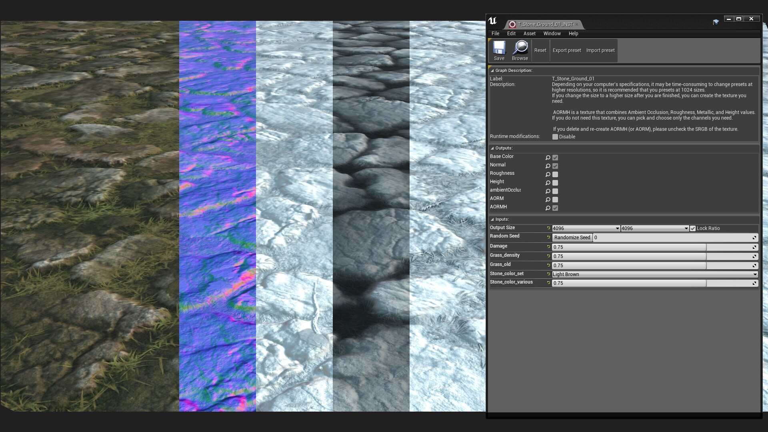Click magnifier icon next to Normal output
This screenshot has height=432, width=768.
tap(548, 166)
